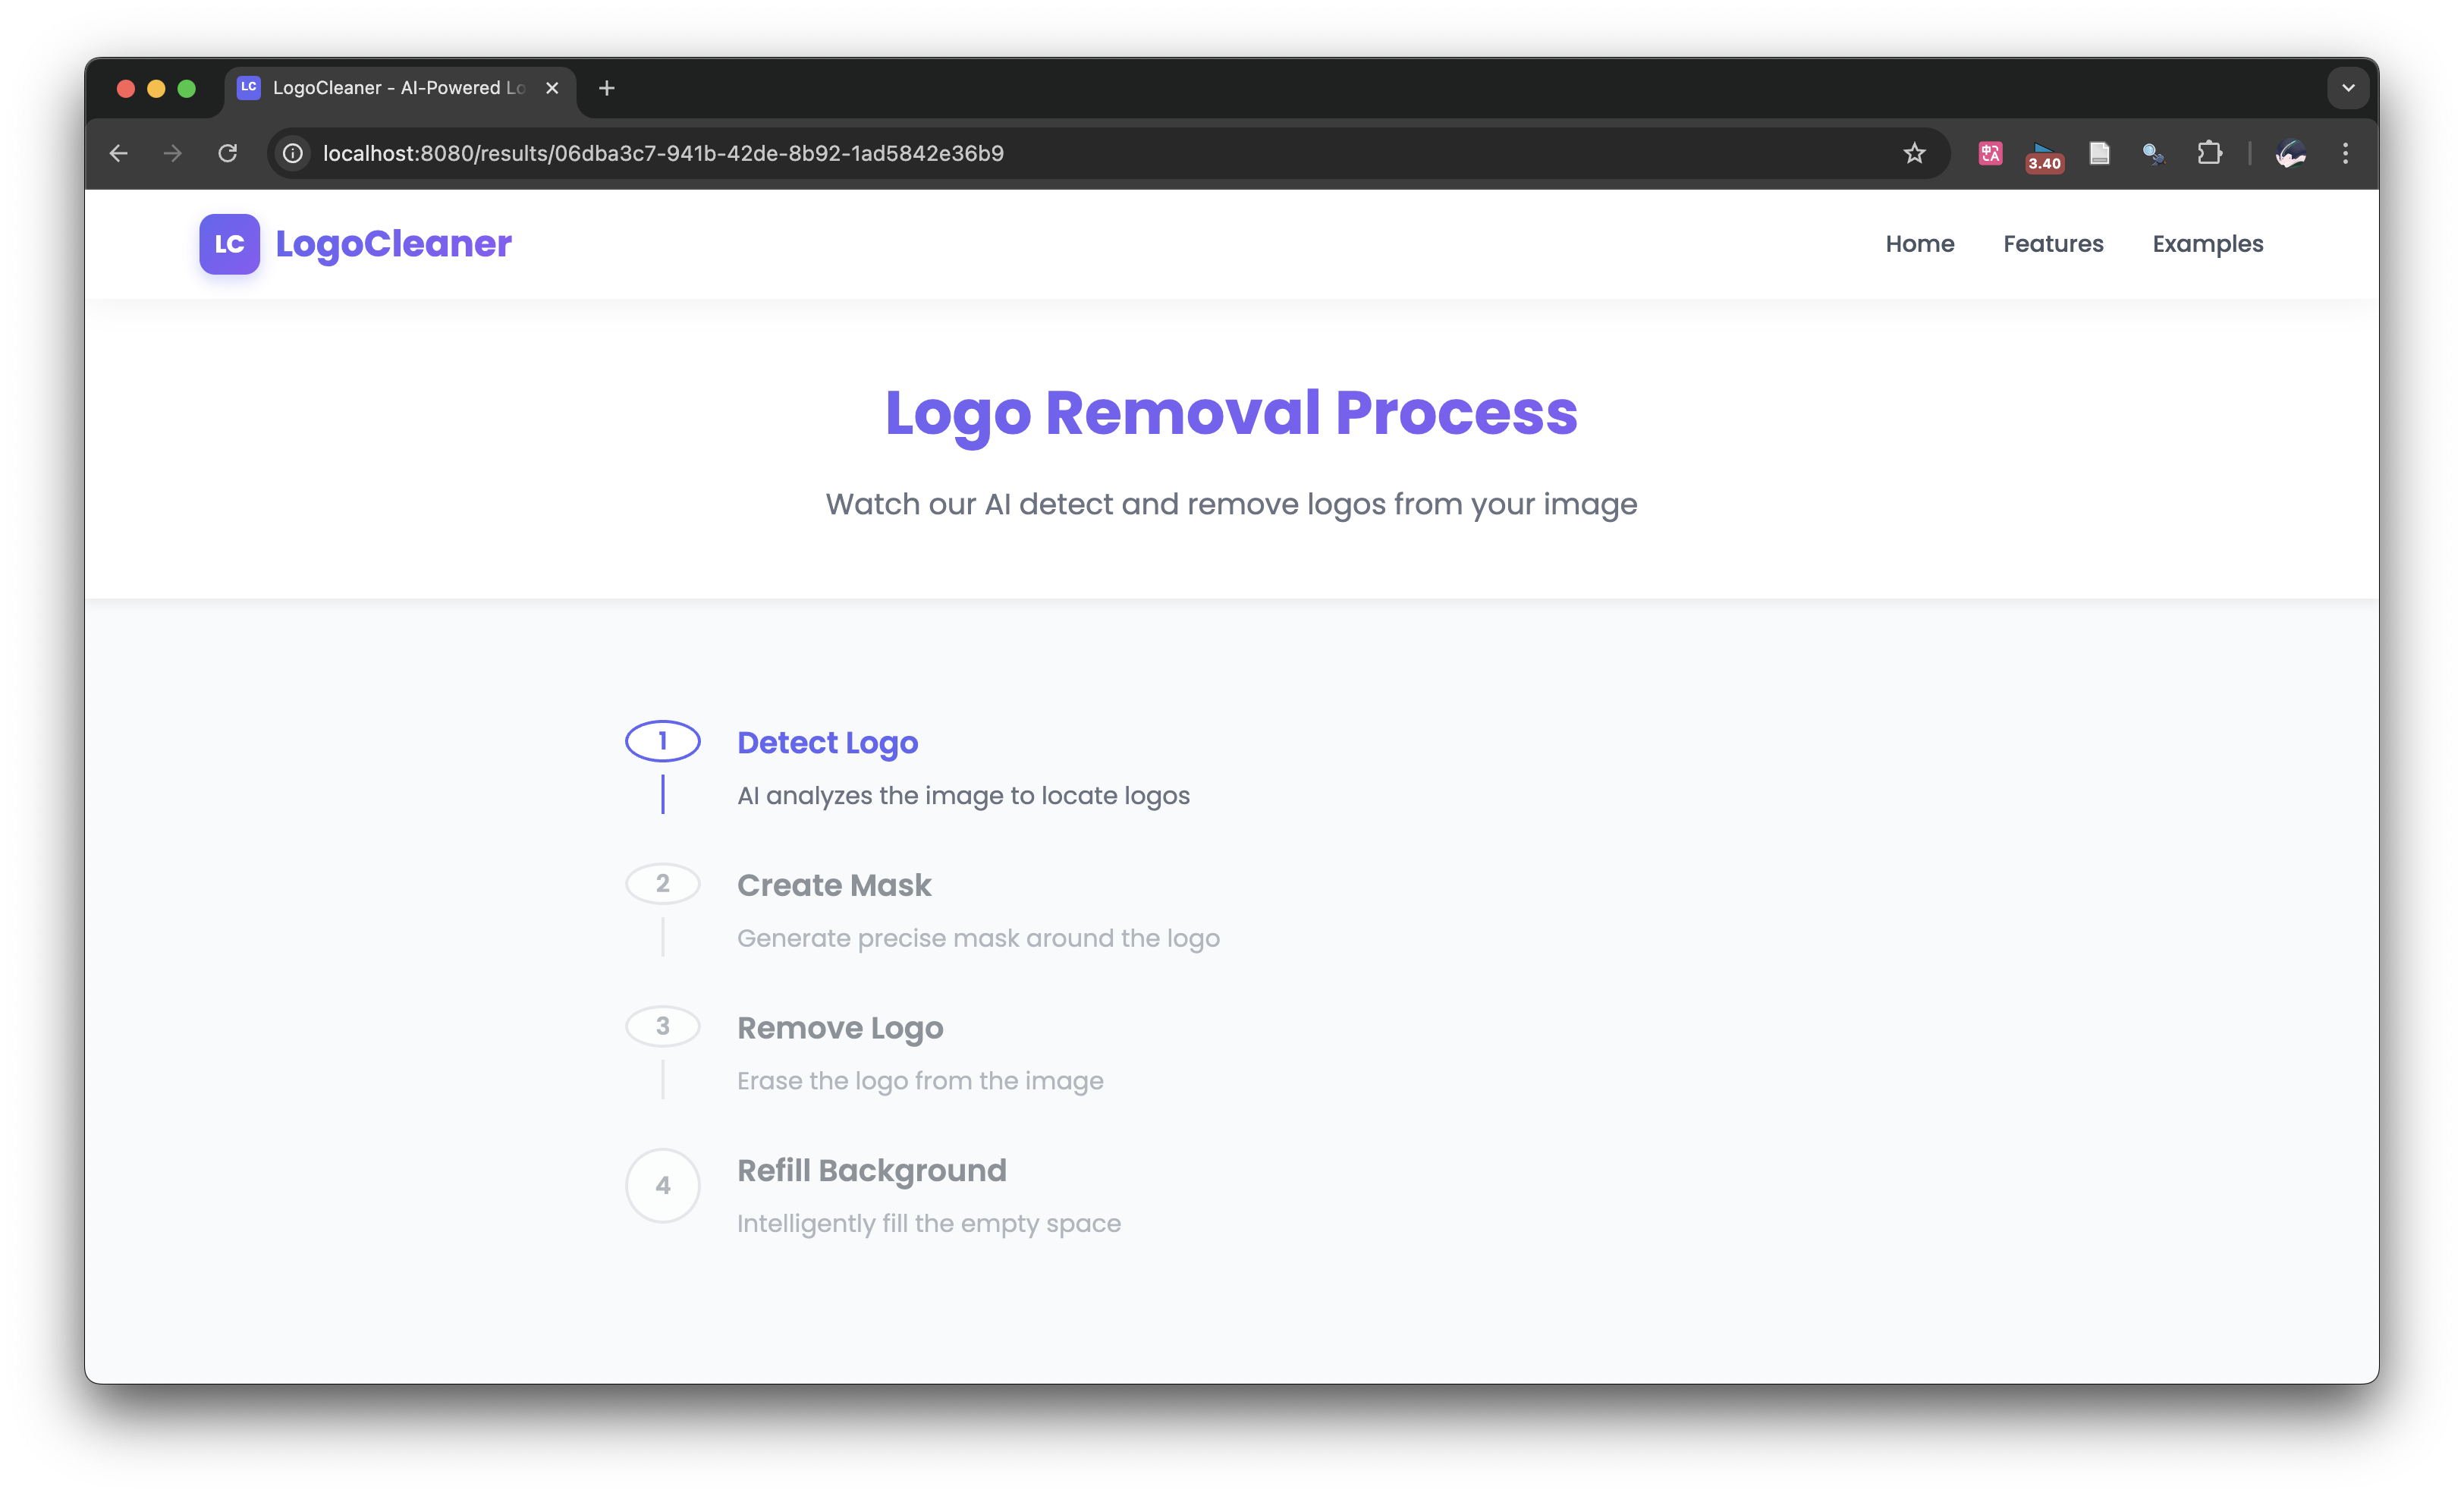Click the step 4 circle indicator
Screen dimensions: 2464x1496
click(x=662, y=1185)
